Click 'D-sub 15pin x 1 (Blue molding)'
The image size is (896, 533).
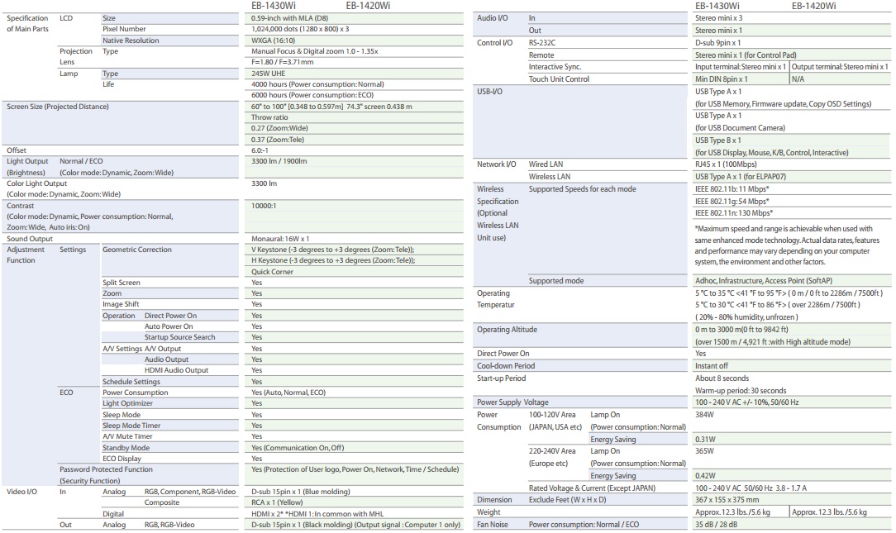pyautogui.click(x=301, y=493)
